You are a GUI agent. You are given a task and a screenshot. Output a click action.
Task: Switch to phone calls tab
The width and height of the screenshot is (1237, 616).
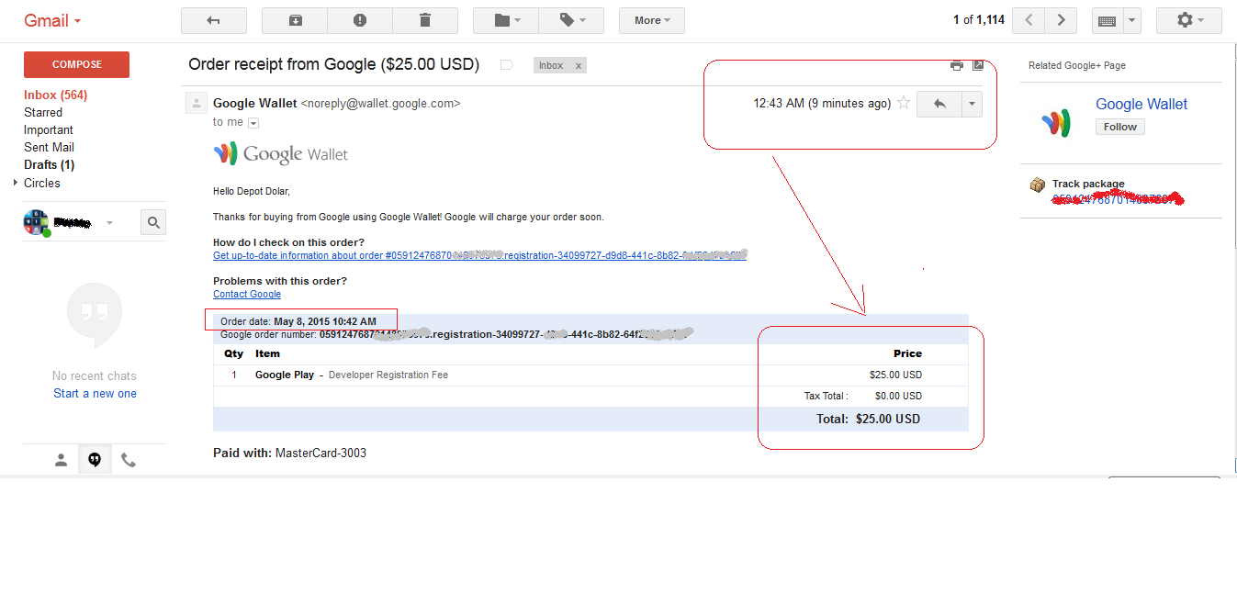point(129,461)
